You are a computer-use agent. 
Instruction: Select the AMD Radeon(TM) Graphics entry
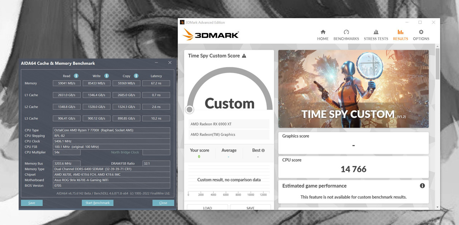[229, 135]
